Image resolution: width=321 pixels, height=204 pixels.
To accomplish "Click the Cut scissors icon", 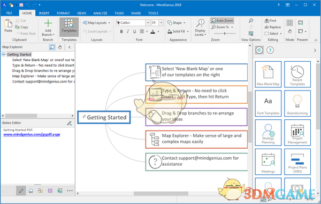I will [18, 21].
